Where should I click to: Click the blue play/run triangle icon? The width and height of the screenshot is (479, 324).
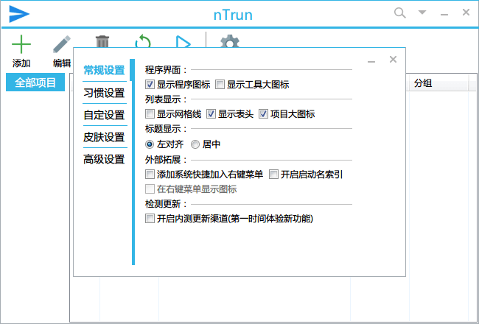[182, 43]
